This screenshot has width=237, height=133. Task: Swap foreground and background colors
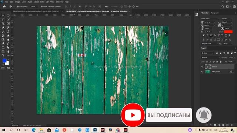click(8, 59)
